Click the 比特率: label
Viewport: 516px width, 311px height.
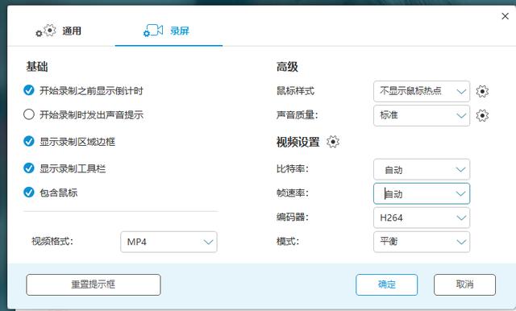(293, 169)
